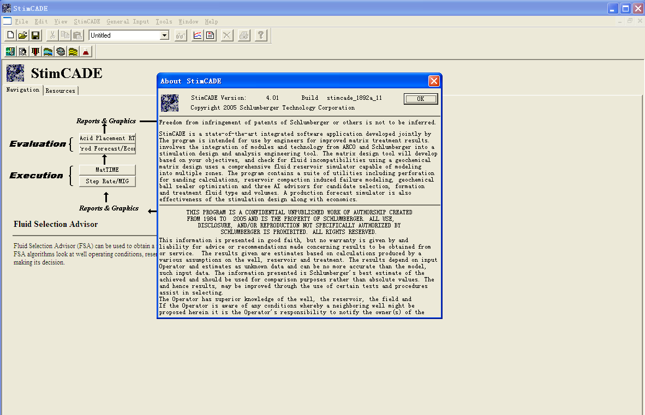Click the yellow striped layers icon
Viewport: 645px width, 415px height.
pyautogui.click(x=73, y=51)
